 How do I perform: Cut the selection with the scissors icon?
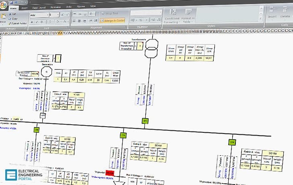10,14
